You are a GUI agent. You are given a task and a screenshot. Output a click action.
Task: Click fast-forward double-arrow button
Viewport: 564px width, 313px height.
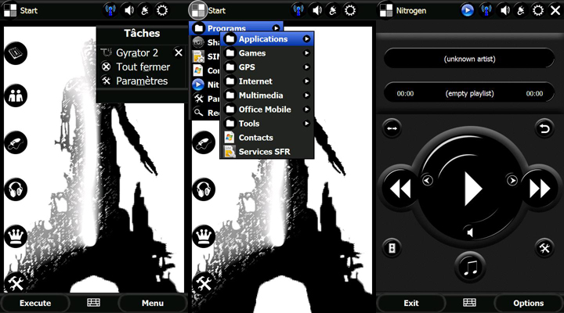[540, 189]
